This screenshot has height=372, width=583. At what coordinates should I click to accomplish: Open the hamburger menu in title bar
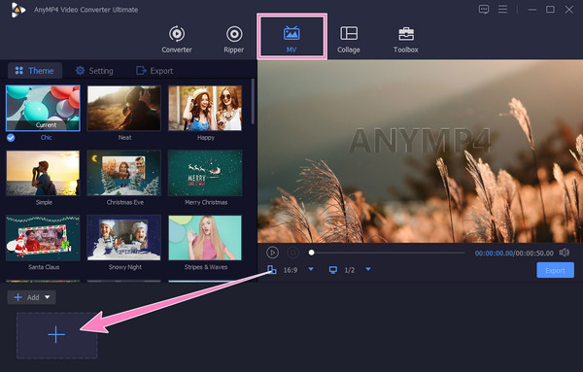(502, 9)
